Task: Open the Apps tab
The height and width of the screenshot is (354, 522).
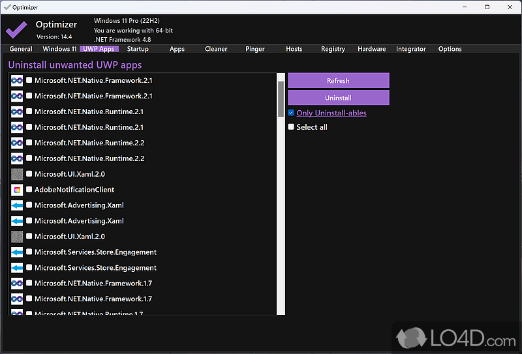Action: coord(177,49)
